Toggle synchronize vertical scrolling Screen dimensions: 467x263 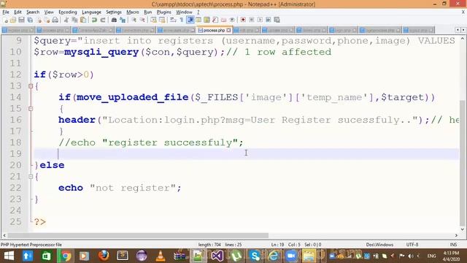pyautogui.click(x=154, y=20)
